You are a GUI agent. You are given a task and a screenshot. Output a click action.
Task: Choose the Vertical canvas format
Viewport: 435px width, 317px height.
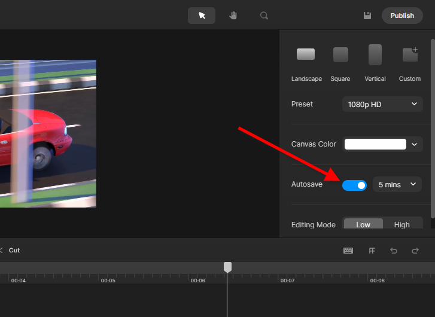375,63
